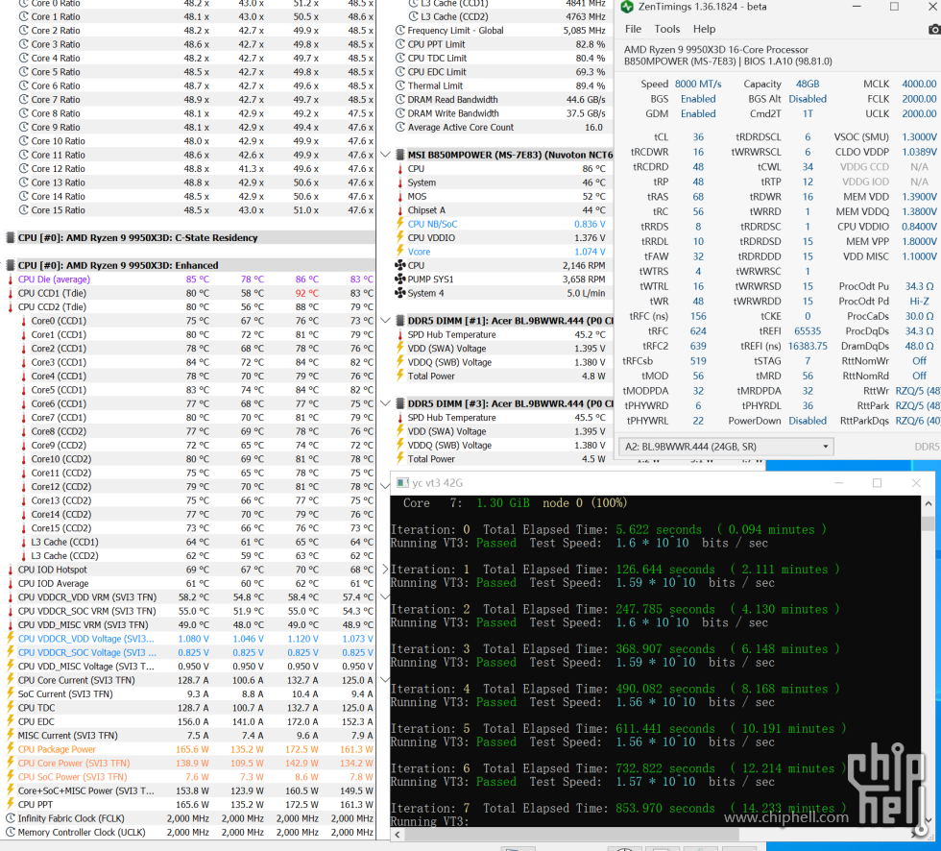Click bolt icon beside CPU VDDCR_VDD Voltage
Viewport: 941px width, 851px height.
click(x=11, y=638)
